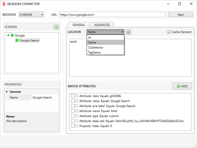
Task: Toggle the Cache Element checkbox
Action: tap(169, 32)
